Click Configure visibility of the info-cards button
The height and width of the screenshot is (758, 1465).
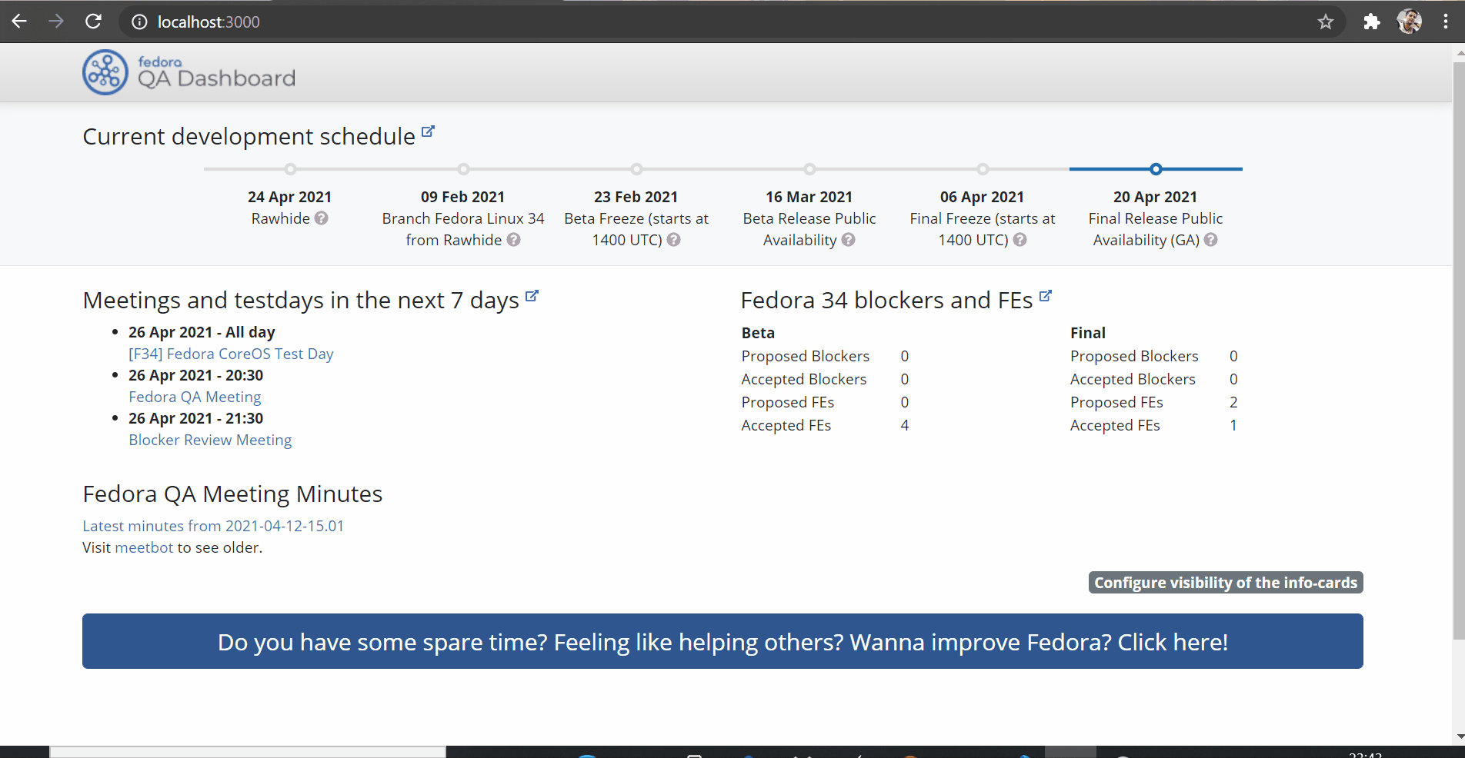pos(1226,583)
